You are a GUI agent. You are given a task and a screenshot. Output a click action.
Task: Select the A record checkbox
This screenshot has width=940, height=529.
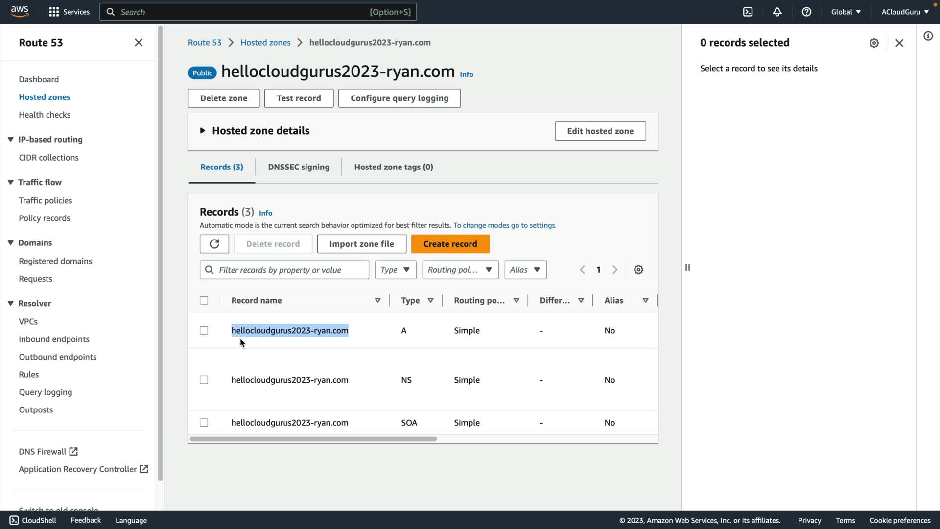(204, 331)
